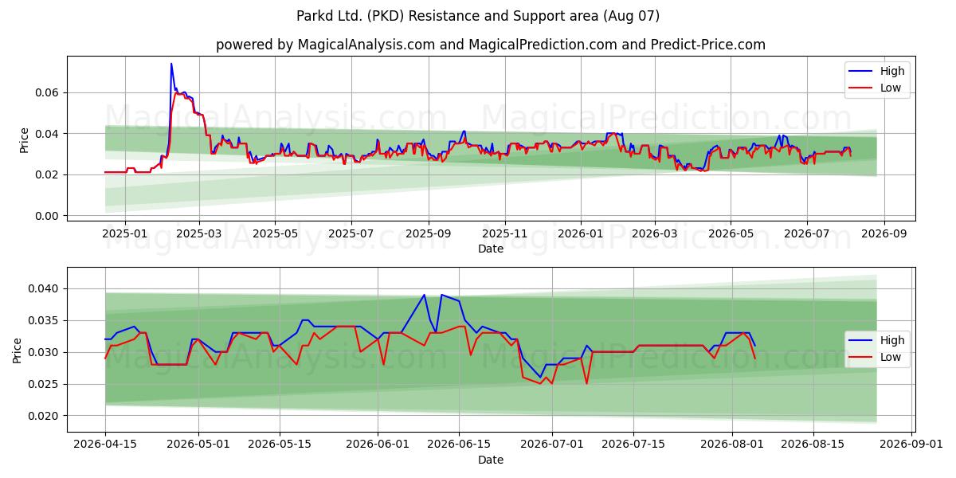
Task: Click the '2026-07-15' date tick
Action: click(633, 445)
